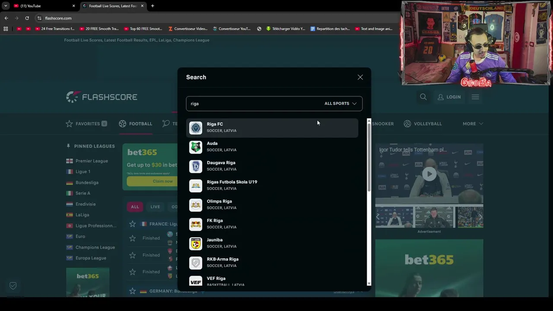Open Euro pinned league
The width and height of the screenshot is (553, 311).
click(76, 237)
